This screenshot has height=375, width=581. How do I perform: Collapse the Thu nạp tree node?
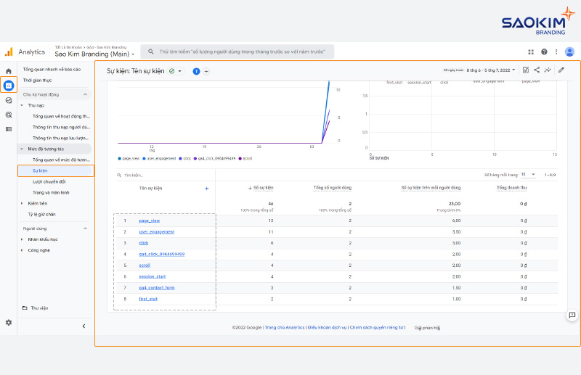pyautogui.click(x=22, y=105)
